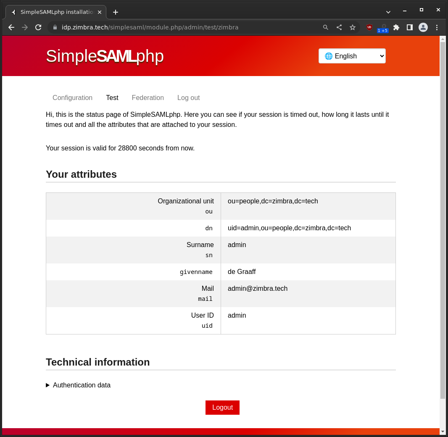Click the Surname value admin
This screenshot has height=437, width=448.
(237, 245)
